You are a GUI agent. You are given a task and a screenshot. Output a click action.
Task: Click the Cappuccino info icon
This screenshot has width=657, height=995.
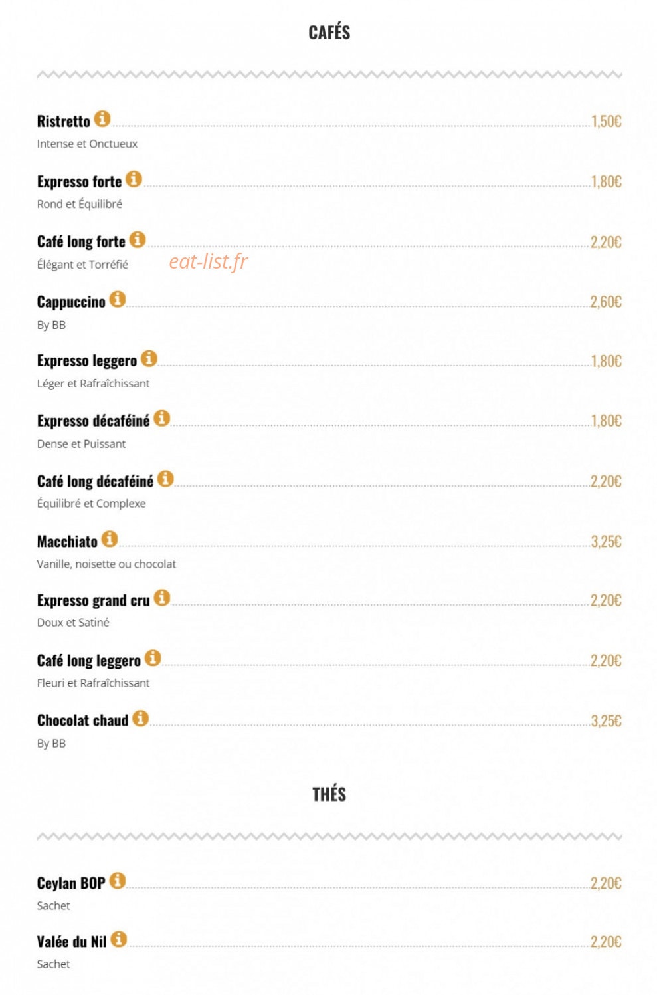(x=118, y=299)
